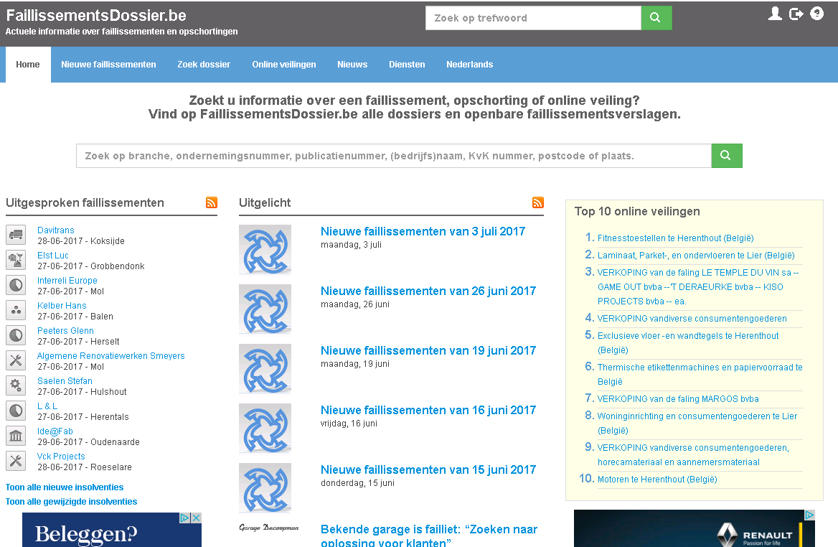Open the Elst Luc dossier link

53,256
